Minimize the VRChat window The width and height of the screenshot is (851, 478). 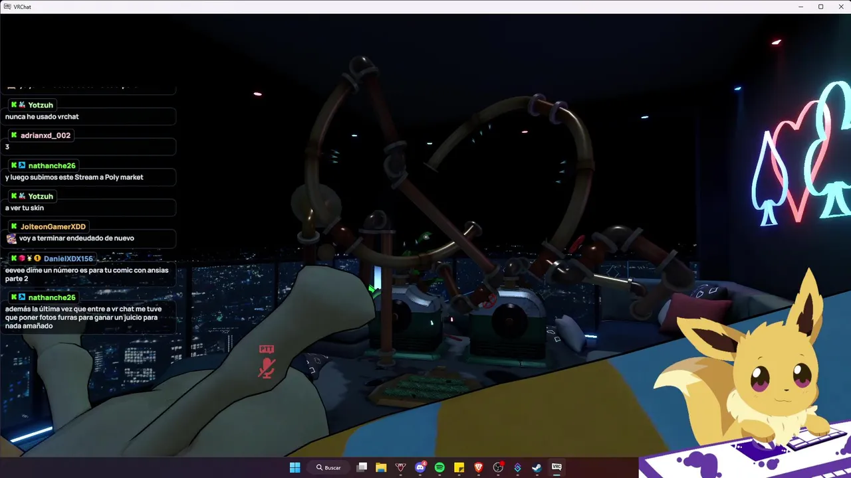800,7
